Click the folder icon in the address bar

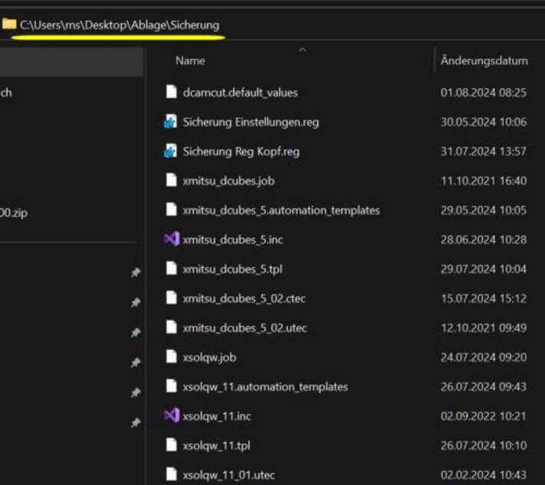[x=9, y=25]
